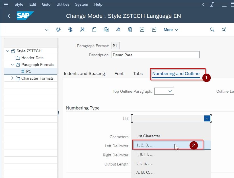
Task: Click inside the List input field
Action: point(168,119)
